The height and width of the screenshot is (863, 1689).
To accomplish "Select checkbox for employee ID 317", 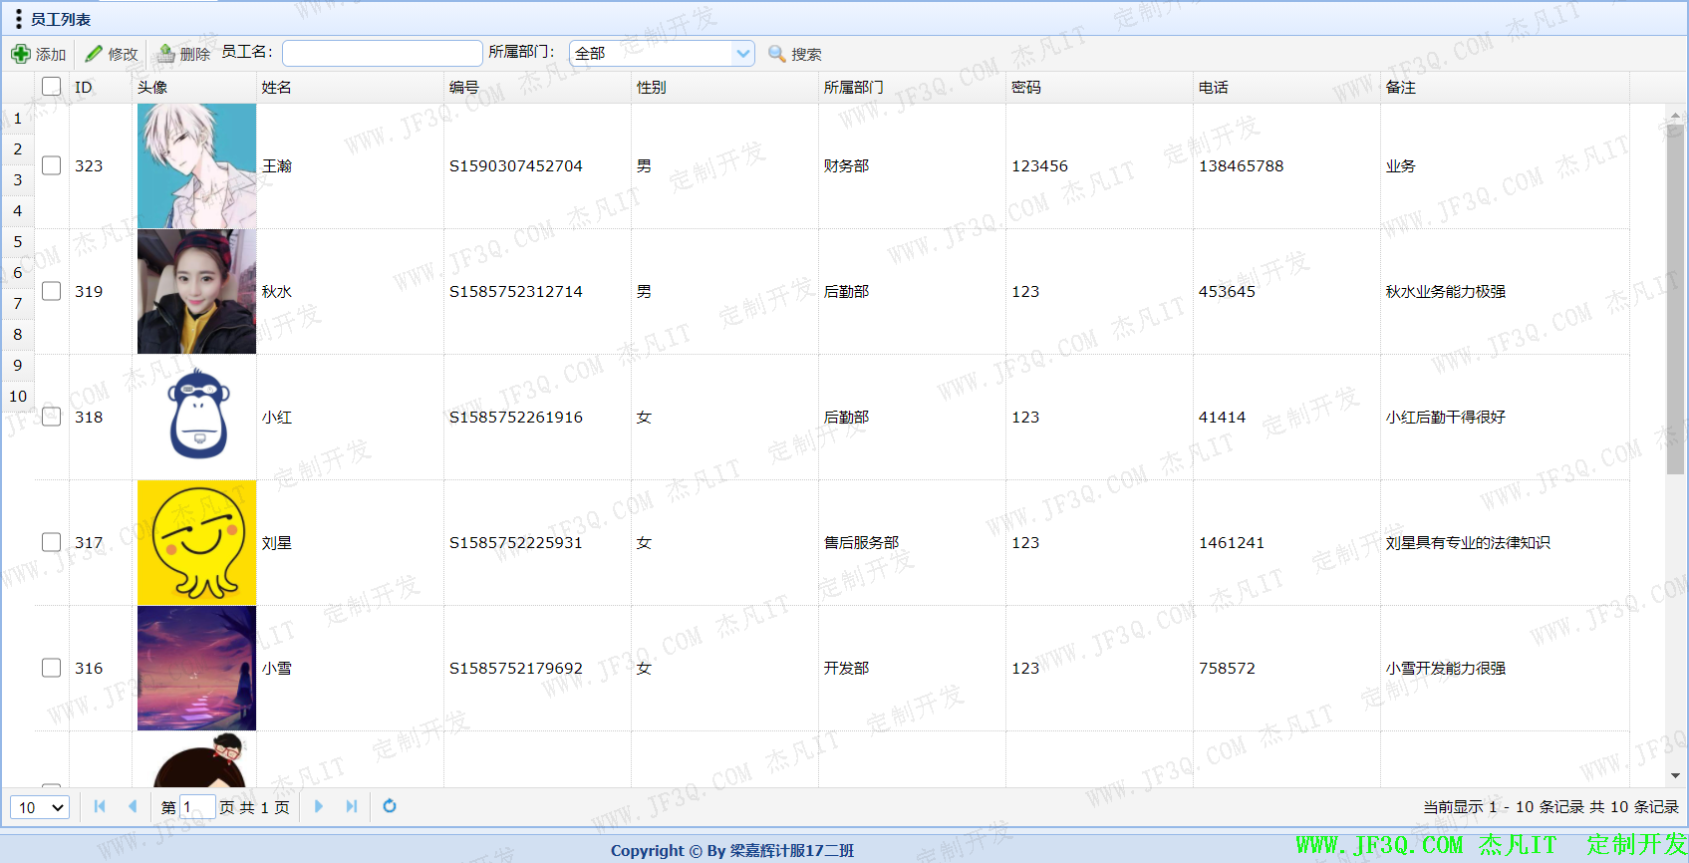I will [x=52, y=542].
